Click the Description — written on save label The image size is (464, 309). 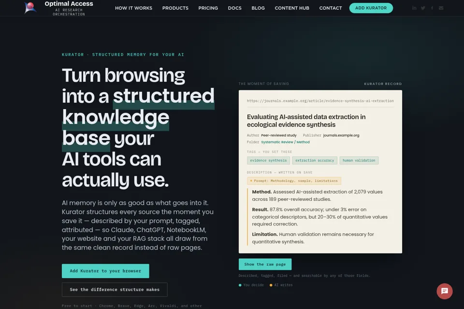coord(280,172)
